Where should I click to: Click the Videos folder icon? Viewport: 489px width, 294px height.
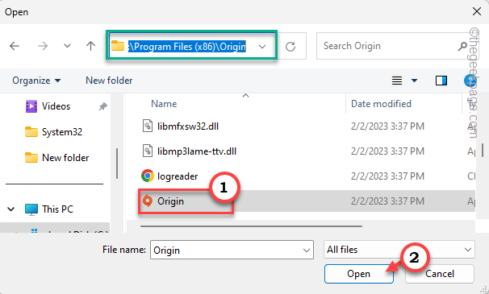[31, 106]
